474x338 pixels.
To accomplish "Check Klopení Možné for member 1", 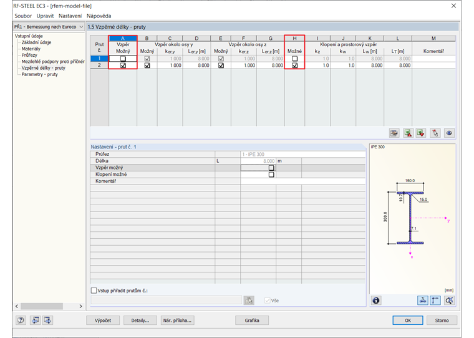I will coord(295,59).
